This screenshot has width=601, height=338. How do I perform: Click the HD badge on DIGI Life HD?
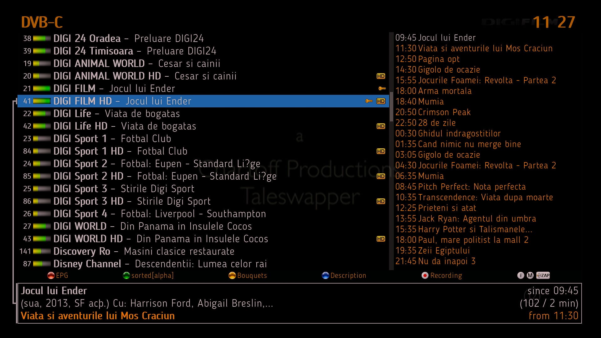point(381,126)
